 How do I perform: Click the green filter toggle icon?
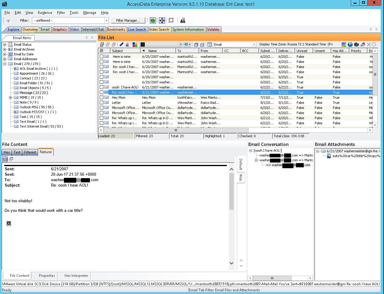[153, 20]
